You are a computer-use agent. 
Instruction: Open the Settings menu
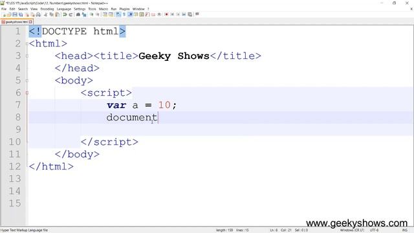[x=80, y=9]
